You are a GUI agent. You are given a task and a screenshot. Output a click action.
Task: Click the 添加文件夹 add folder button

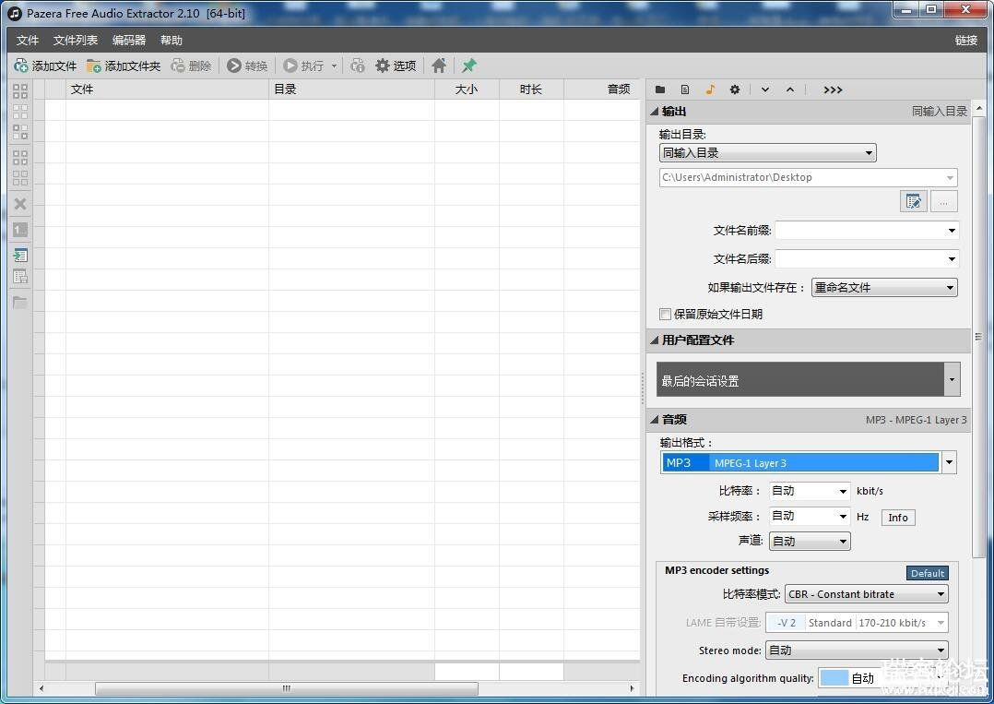[124, 66]
